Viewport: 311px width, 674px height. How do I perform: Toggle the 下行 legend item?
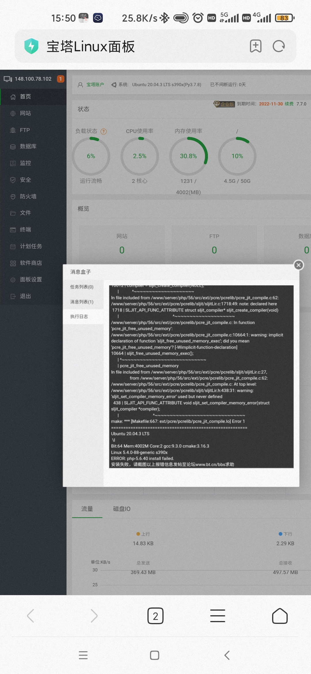click(x=285, y=534)
